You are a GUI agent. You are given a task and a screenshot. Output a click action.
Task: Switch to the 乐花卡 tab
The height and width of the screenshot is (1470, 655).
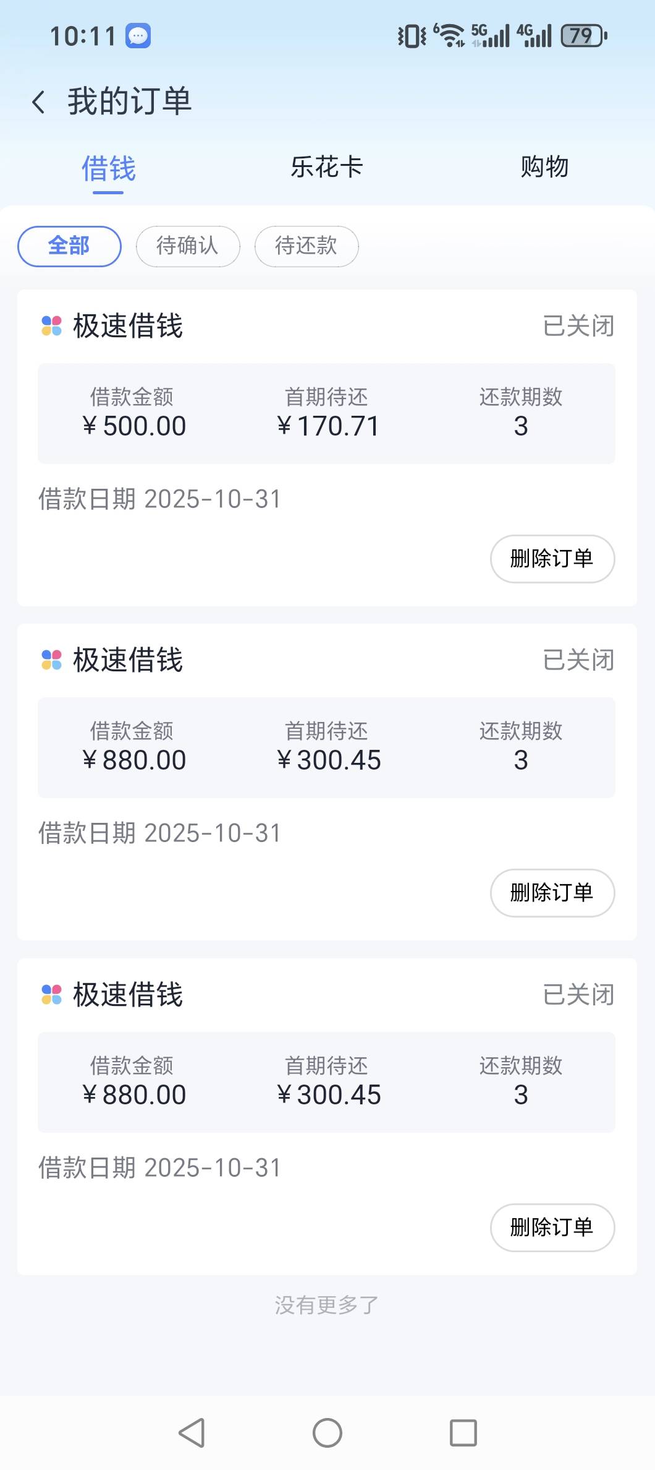click(x=327, y=167)
